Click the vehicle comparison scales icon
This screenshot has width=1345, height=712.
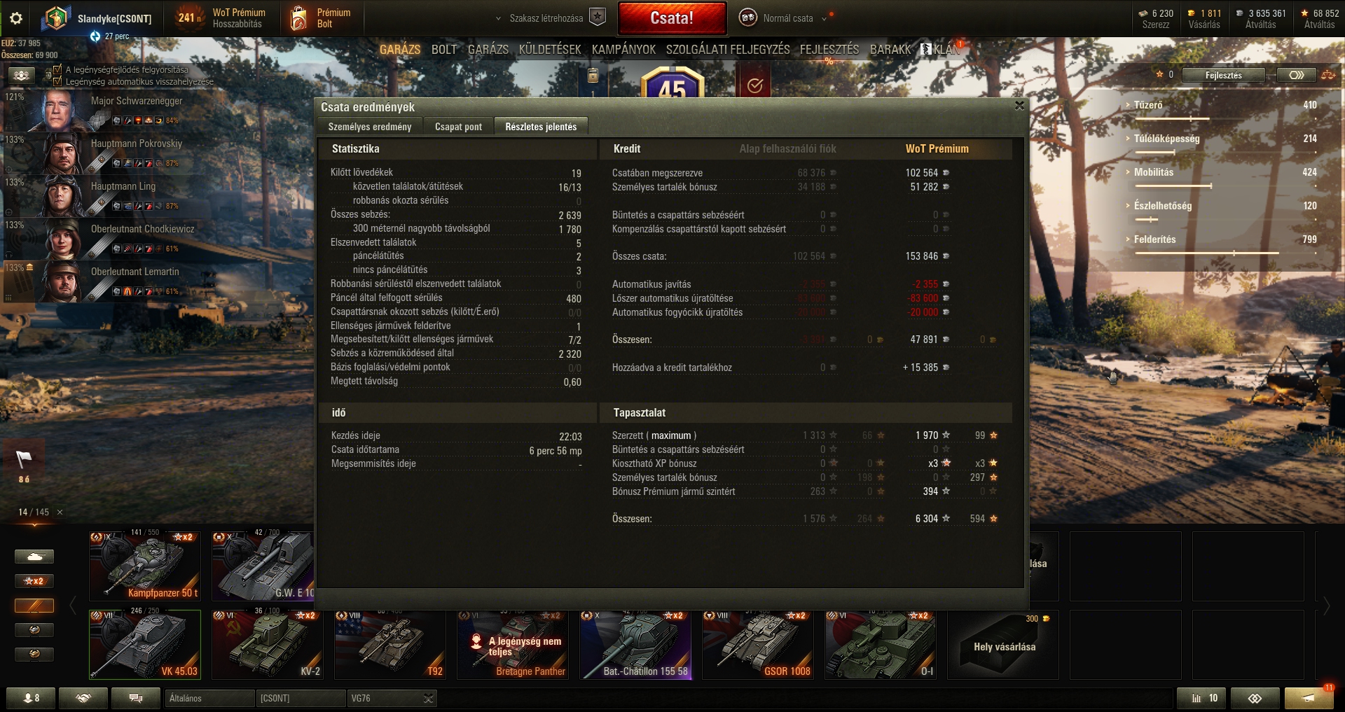[1328, 75]
